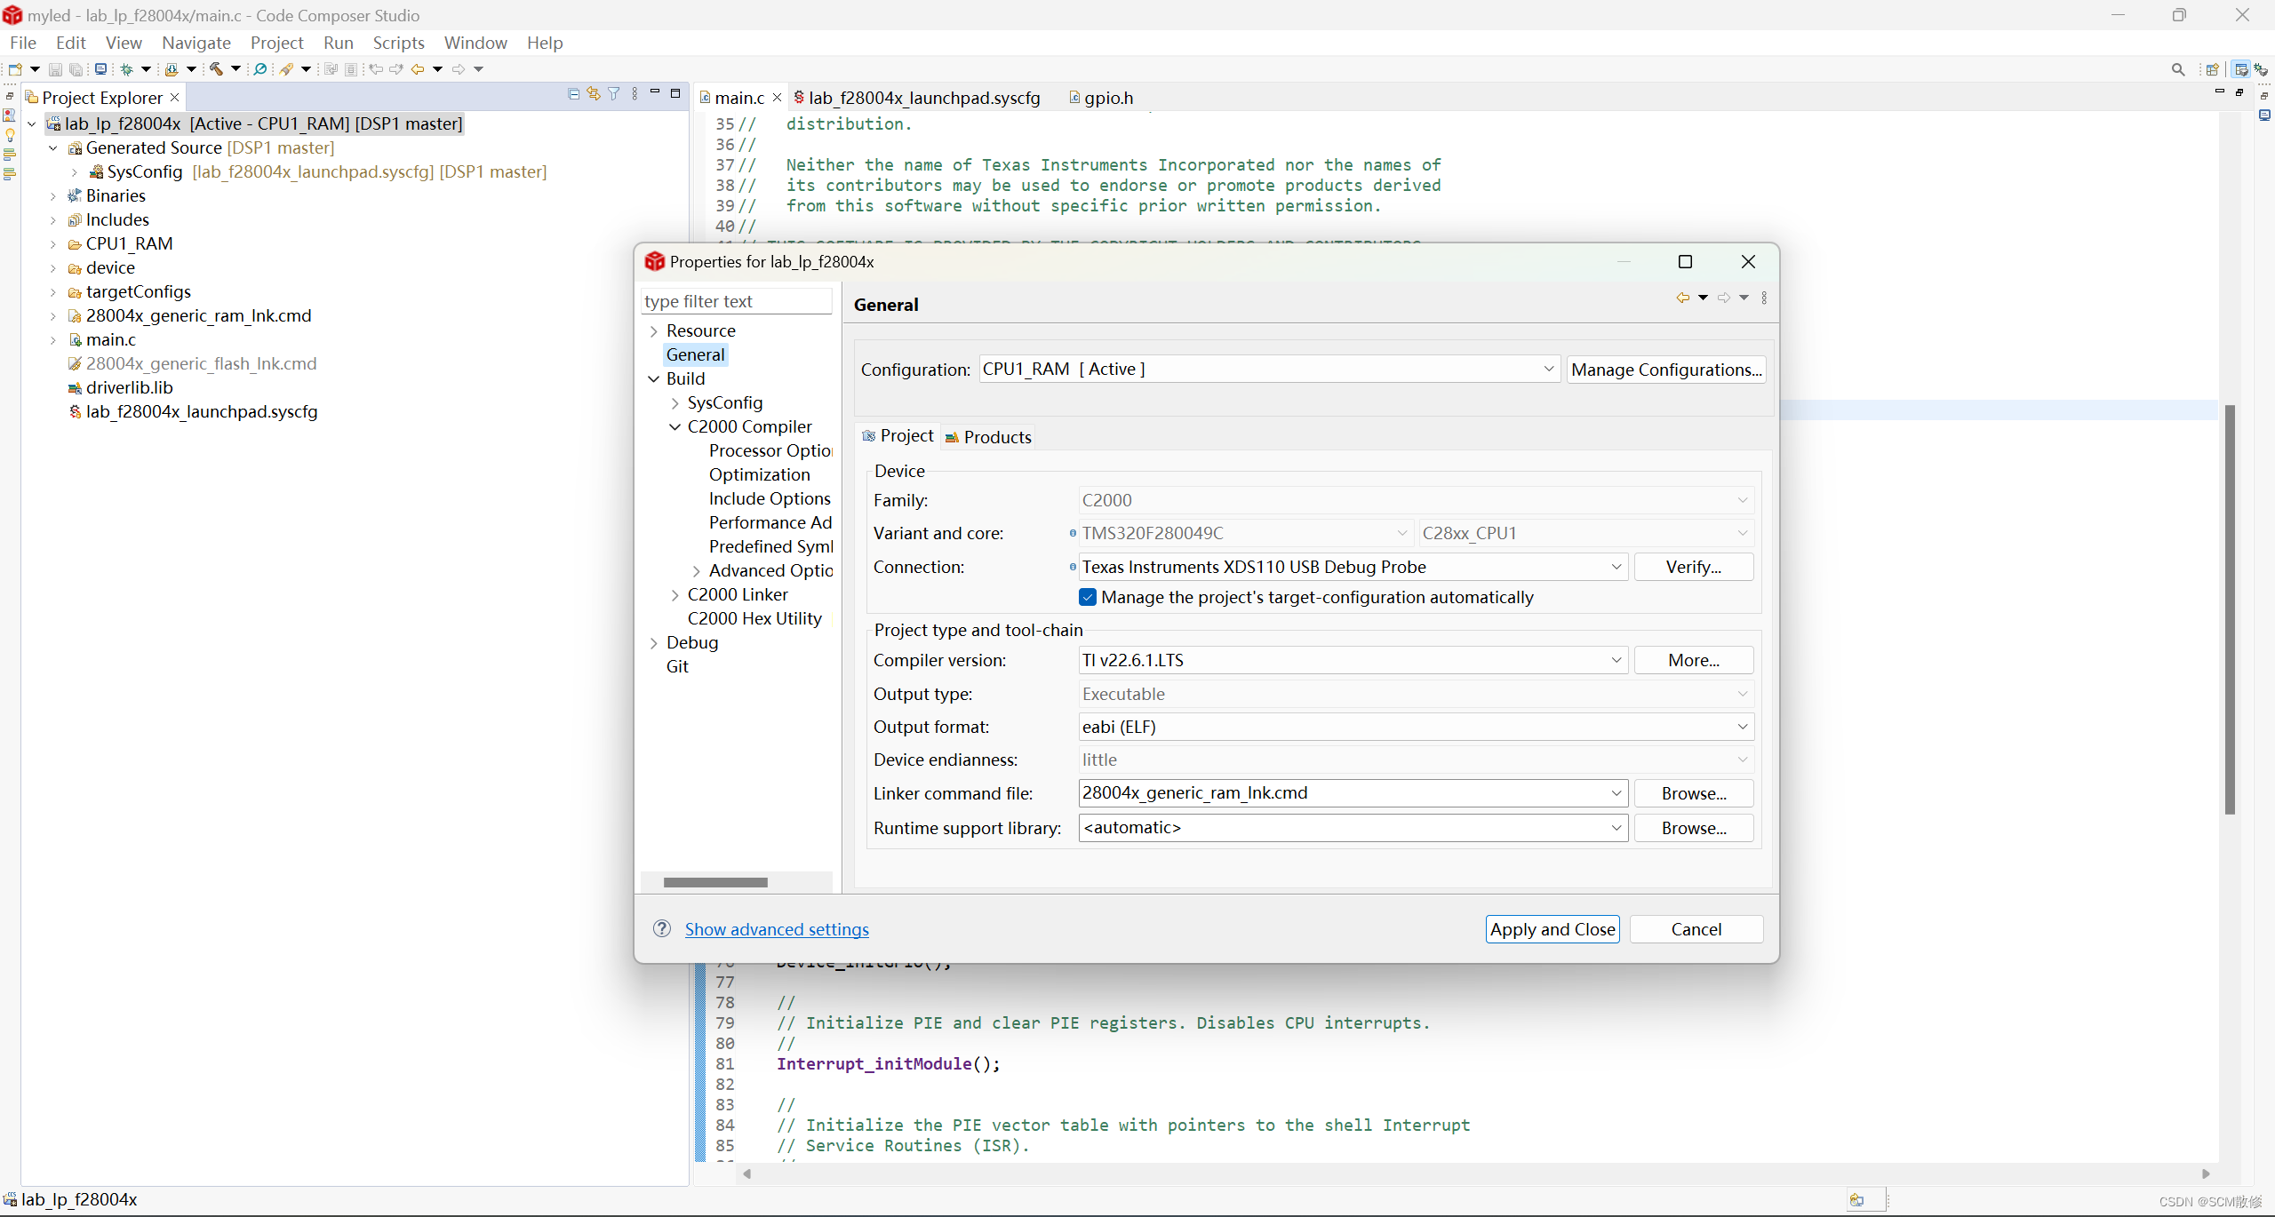This screenshot has height=1217, width=2275.
Task: Toggle Link with Editor icon
Action: (x=594, y=94)
